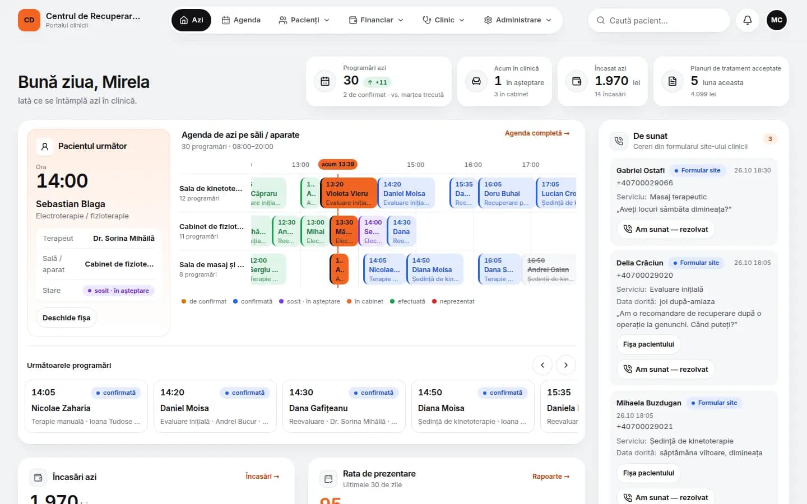This screenshot has height=504, width=807.
Task: Open the 14:30 Dana Gafițeanu appointment card
Action: [344, 407]
